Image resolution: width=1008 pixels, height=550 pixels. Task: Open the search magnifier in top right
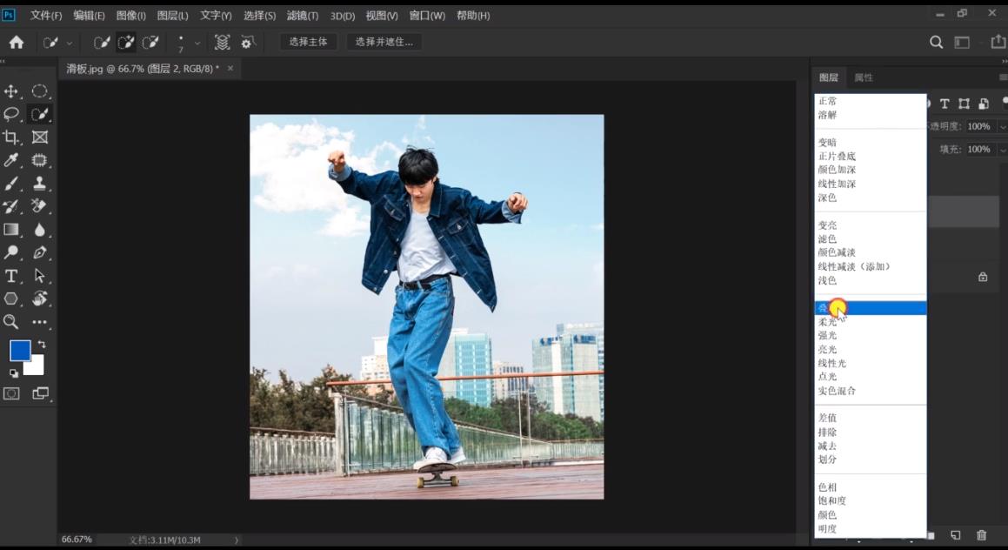coord(936,43)
